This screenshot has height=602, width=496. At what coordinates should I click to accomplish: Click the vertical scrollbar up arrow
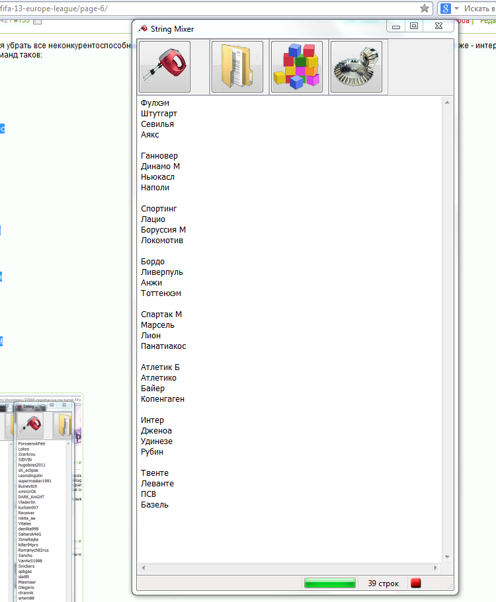[x=447, y=102]
